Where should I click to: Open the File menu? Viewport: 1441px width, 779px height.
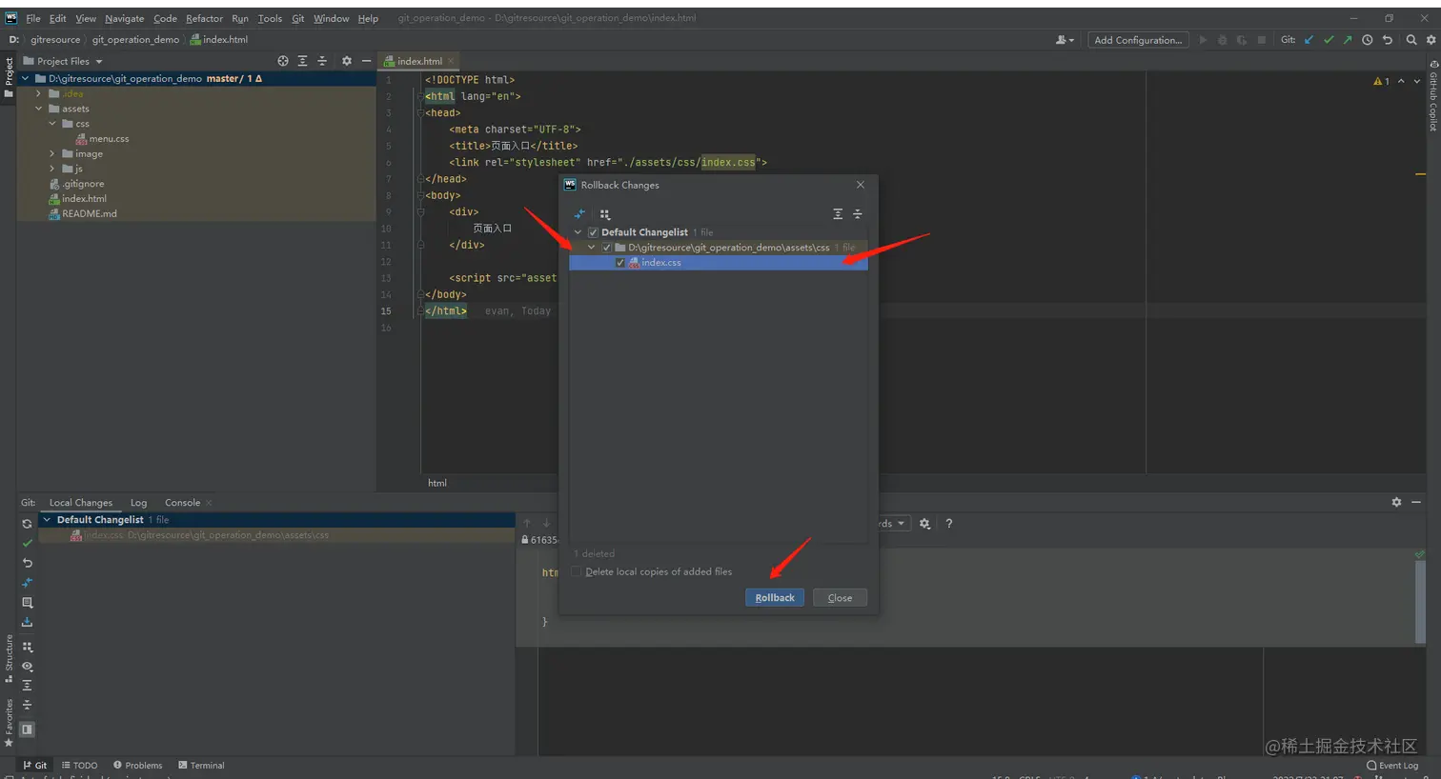(33, 18)
